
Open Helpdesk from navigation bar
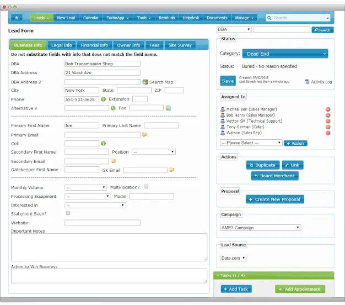point(191,18)
